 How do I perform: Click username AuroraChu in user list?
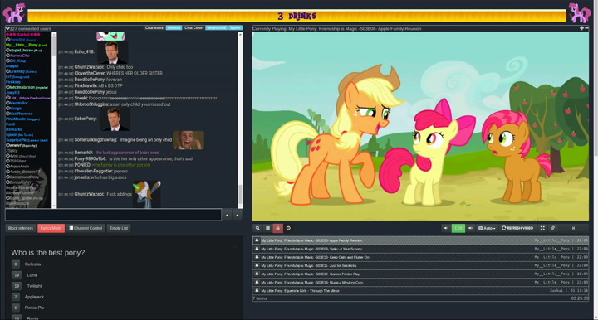pos(19,56)
